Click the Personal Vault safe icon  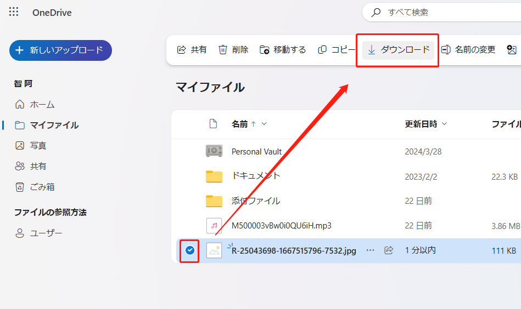[214, 151]
